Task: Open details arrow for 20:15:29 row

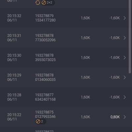Action: coord(125,78)
